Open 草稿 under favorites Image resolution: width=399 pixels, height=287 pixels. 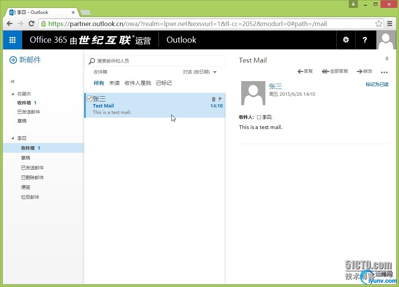pos(22,121)
